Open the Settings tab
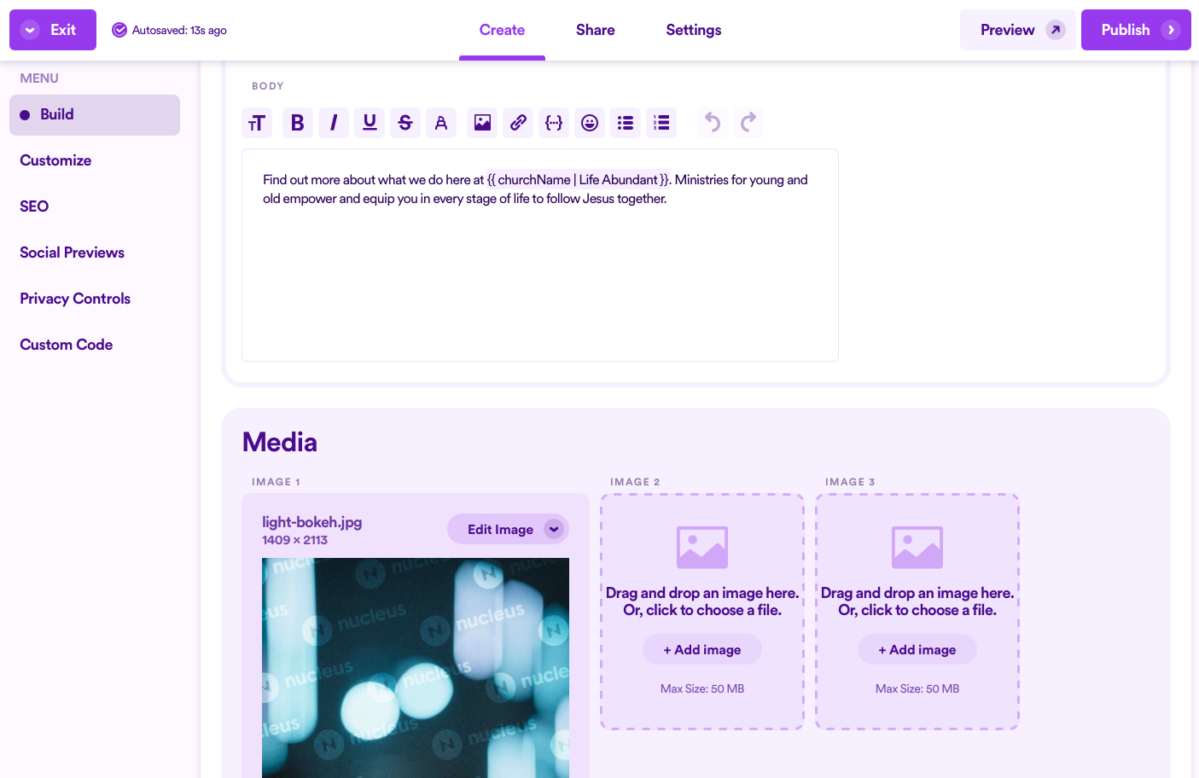The height and width of the screenshot is (778, 1199). (694, 30)
